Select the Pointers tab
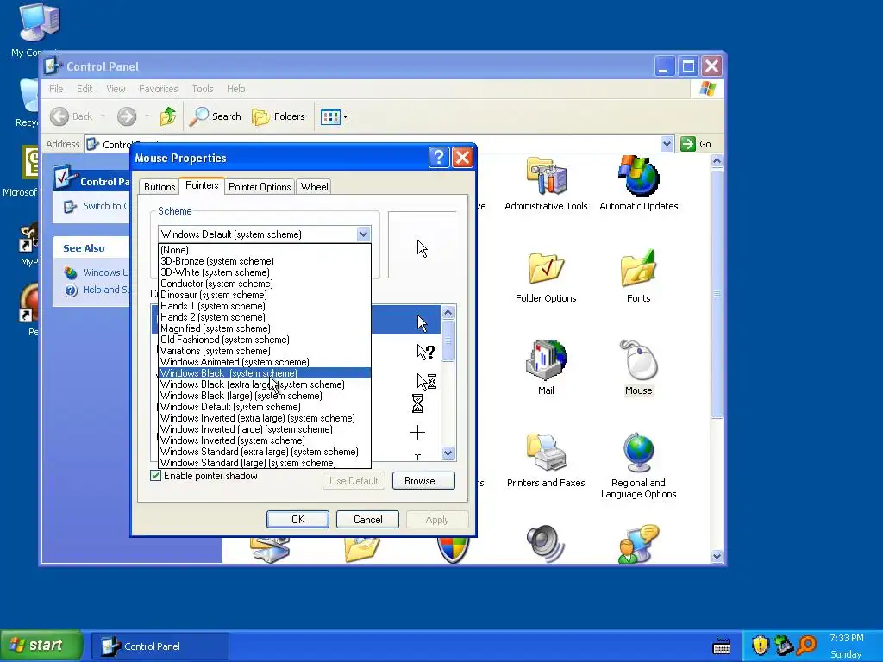This screenshot has width=883, height=662. [x=202, y=185]
